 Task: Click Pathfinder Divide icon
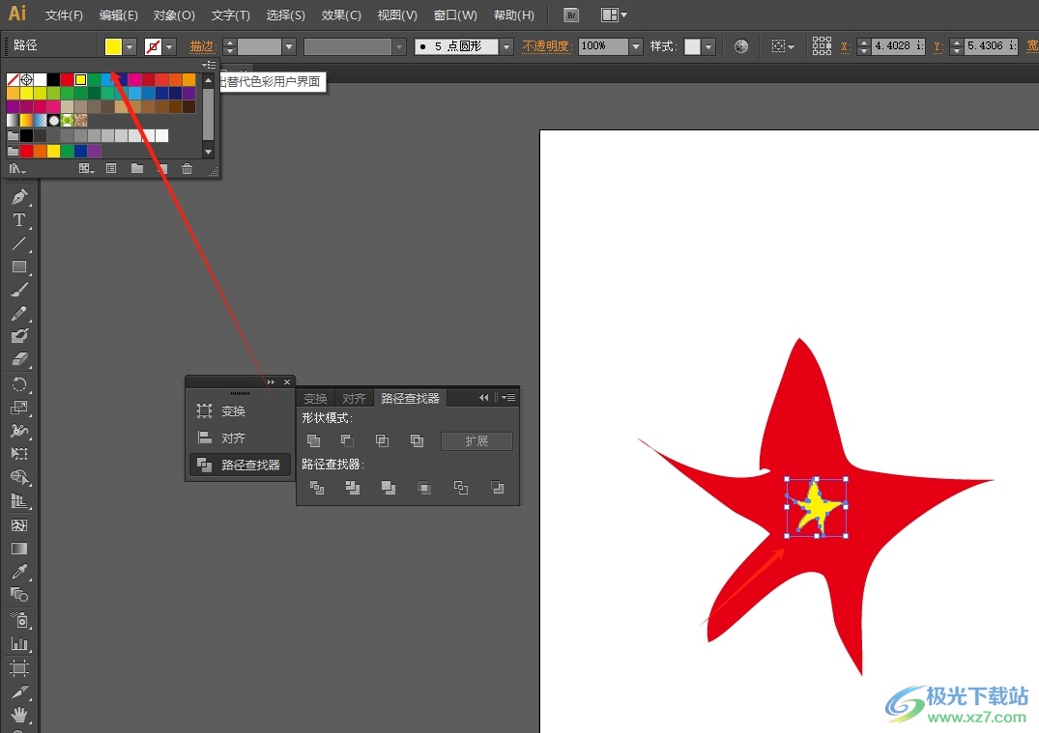tap(317, 488)
